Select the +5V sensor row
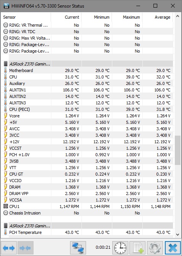This screenshot has height=256, width=182. (87, 122)
